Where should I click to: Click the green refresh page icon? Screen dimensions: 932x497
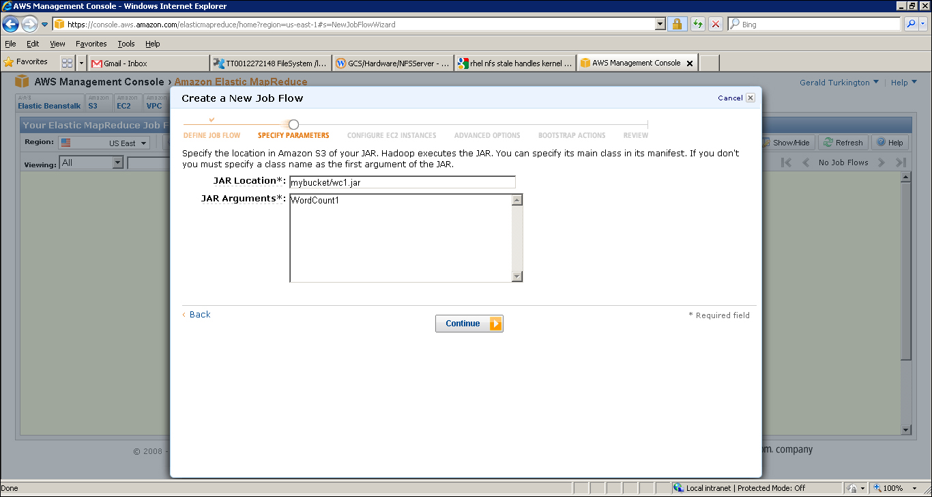(x=697, y=24)
